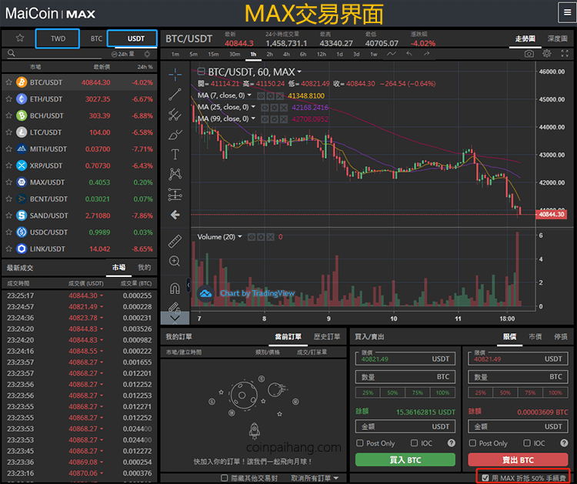The image size is (577, 484).
Task: Expand MA (25, close, 0) dropdown
Action: pyautogui.click(x=253, y=107)
